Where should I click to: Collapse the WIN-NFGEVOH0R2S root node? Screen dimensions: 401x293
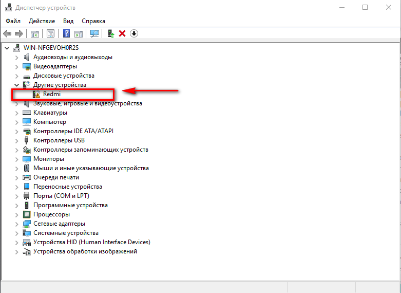[7, 48]
